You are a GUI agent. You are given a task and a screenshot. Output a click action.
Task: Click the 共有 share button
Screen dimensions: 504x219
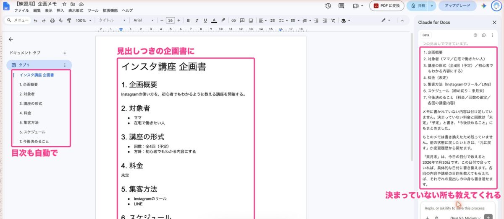click(x=418, y=6)
